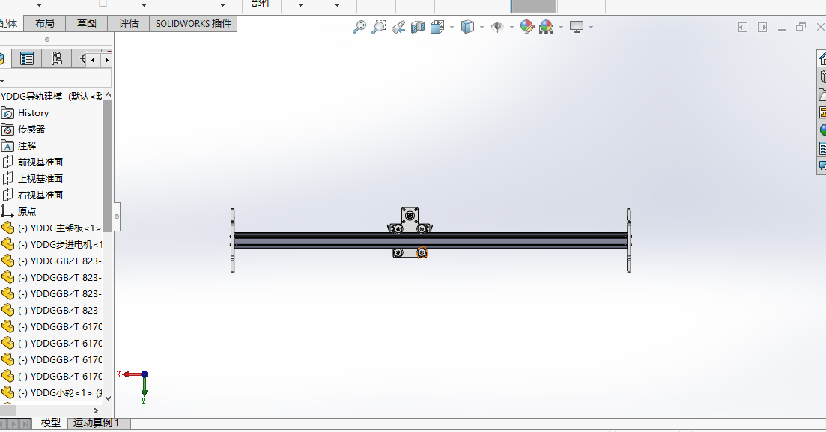Image resolution: width=826 pixels, height=432 pixels.
Task: Click the collapse-right panel icon at top right
Action: click(x=762, y=27)
